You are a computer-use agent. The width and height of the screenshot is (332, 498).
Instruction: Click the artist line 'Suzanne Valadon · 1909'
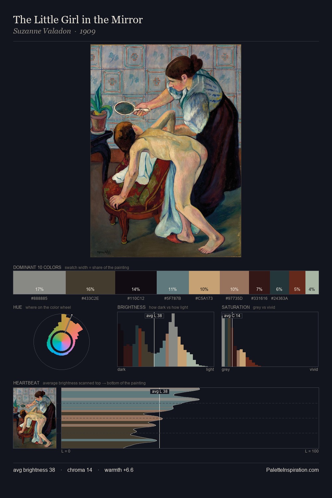click(x=54, y=31)
